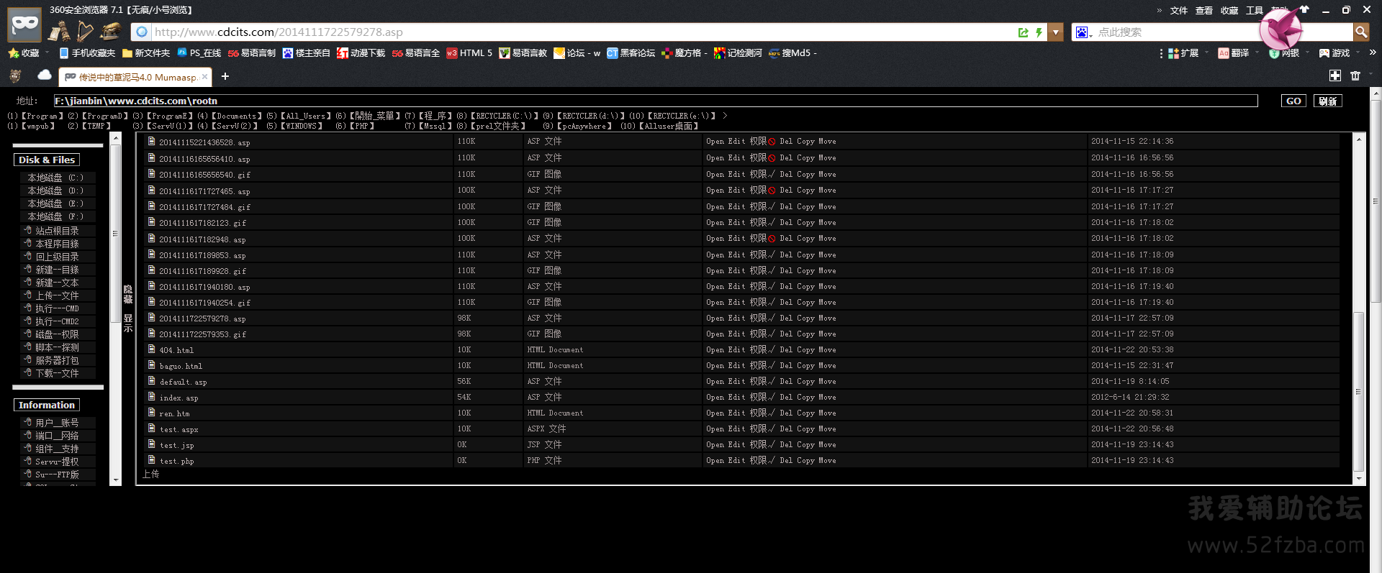
Task: Open the 收藏 menu in title bar
Action: (x=1229, y=10)
